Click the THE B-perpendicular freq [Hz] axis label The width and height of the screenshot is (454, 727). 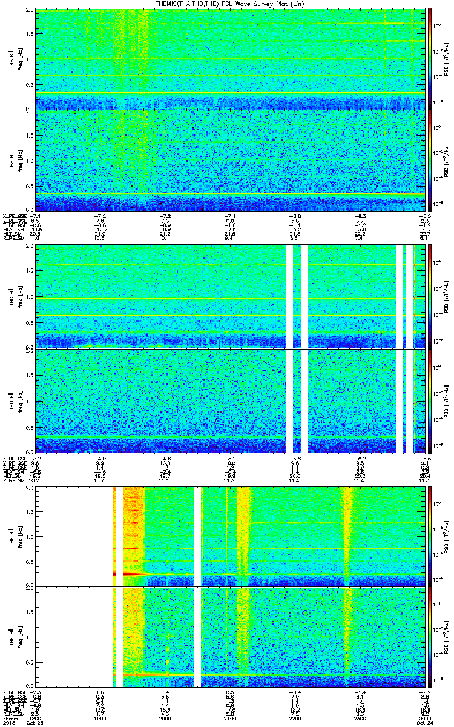click(x=19, y=537)
